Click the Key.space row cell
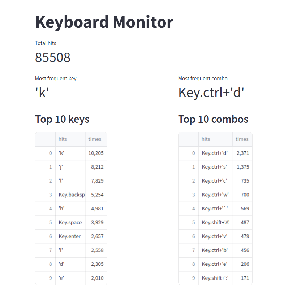The width and height of the screenshot is (301, 286). [x=70, y=223]
